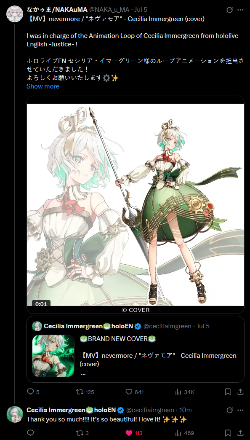Visit @ceciliaimgreen handle on reply
This screenshot has height=440, width=250.
(150, 410)
